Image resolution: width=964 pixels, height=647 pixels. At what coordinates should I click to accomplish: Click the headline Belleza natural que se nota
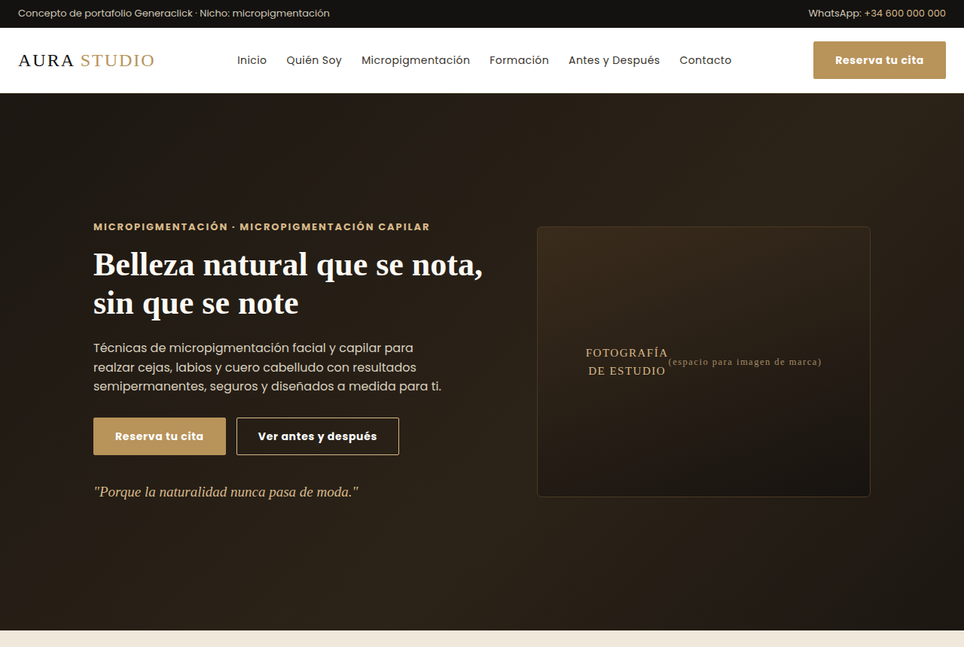[288, 284]
